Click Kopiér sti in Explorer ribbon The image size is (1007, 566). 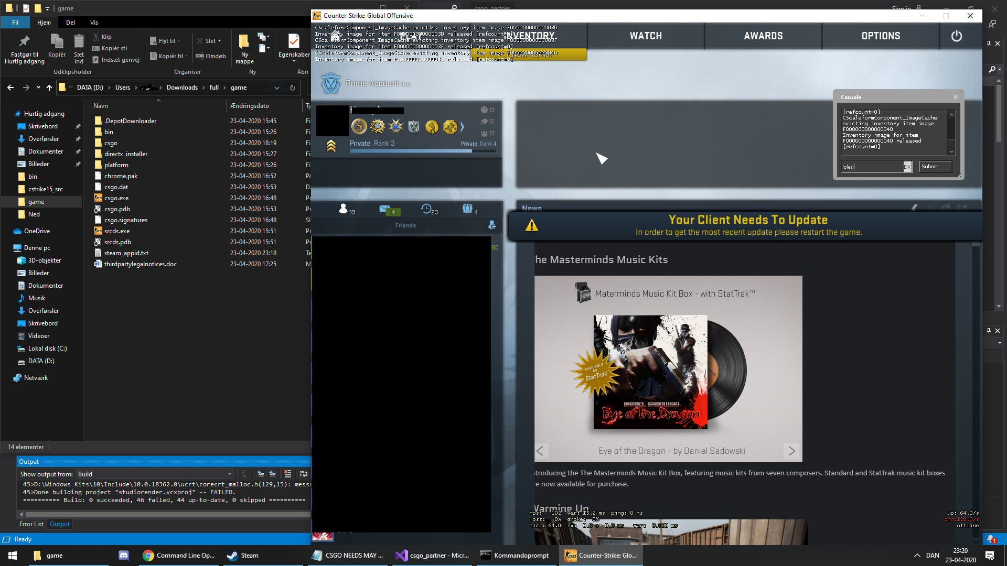point(110,48)
